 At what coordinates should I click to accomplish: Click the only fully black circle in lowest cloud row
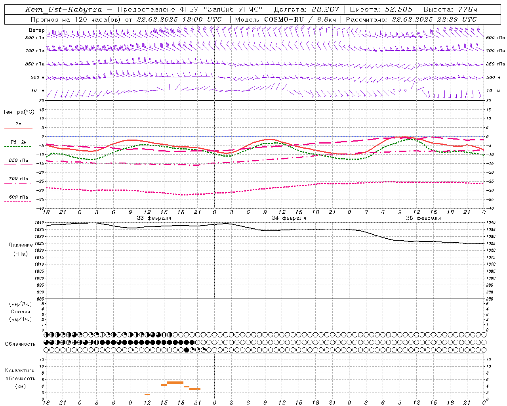click(x=187, y=350)
